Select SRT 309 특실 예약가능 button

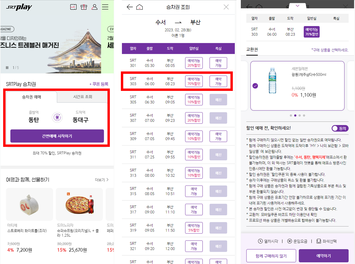coord(218,136)
